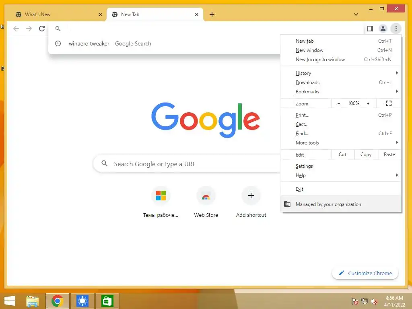Select Print... in menu
This screenshot has width=412, height=309.
[x=341, y=115]
